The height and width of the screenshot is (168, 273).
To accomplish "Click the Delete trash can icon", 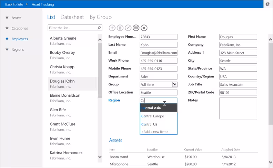I will 120,28.
